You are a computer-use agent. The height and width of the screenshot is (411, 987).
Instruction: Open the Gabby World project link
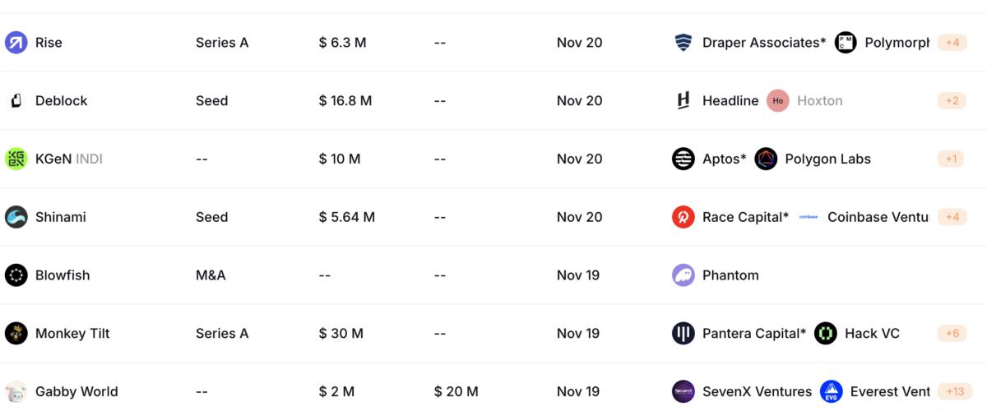click(x=76, y=392)
